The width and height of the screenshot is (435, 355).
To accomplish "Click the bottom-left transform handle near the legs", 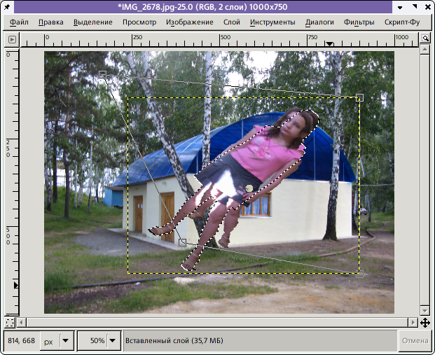I will (x=182, y=242).
